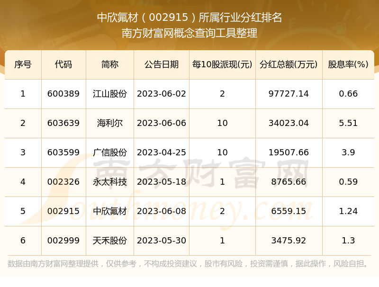Click the name 海利尔
Image resolution: width=379 pixels, height=287 pixels.
(x=110, y=123)
